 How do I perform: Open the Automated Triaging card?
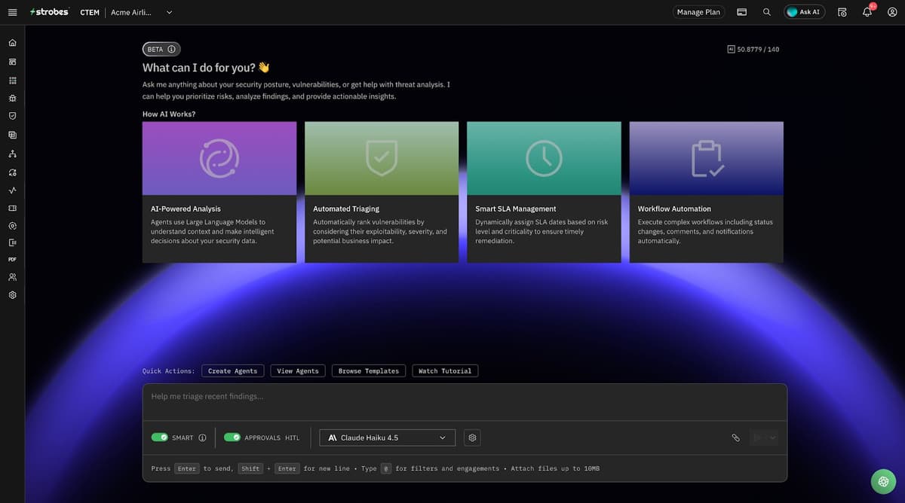[382, 192]
